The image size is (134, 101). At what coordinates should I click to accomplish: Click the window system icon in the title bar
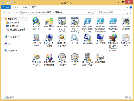(3, 3)
